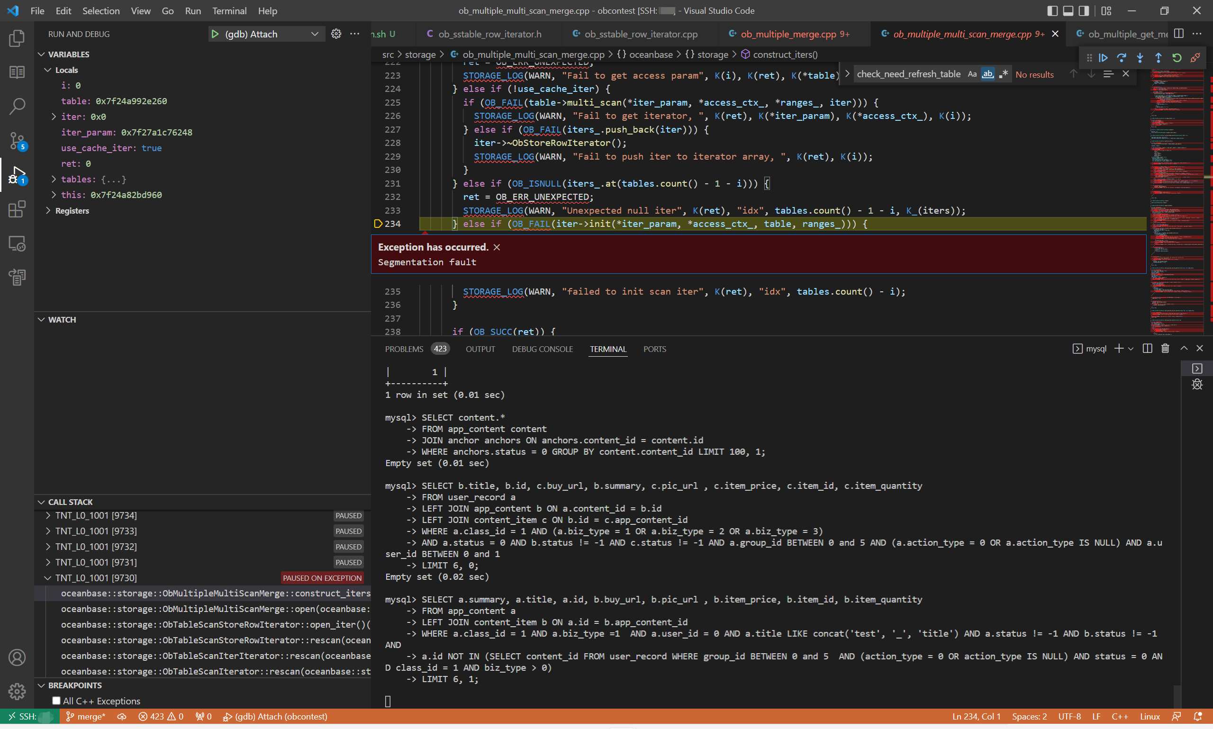Disconnect the debugger
This screenshot has width=1213, height=729.
click(x=1195, y=58)
